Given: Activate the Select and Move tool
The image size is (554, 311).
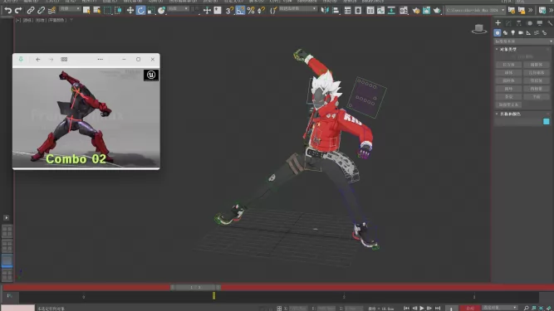Looking at the screenshot, I should tap(130, 10).
